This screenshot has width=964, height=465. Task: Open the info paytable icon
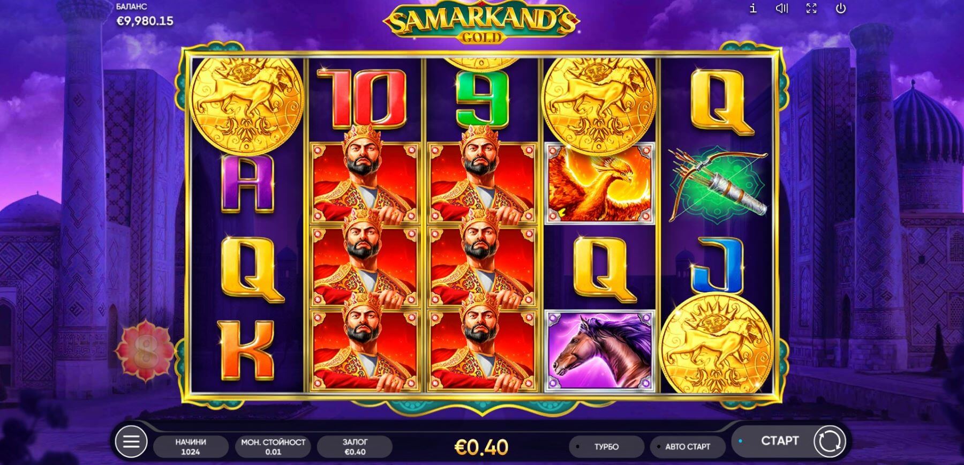752,9
